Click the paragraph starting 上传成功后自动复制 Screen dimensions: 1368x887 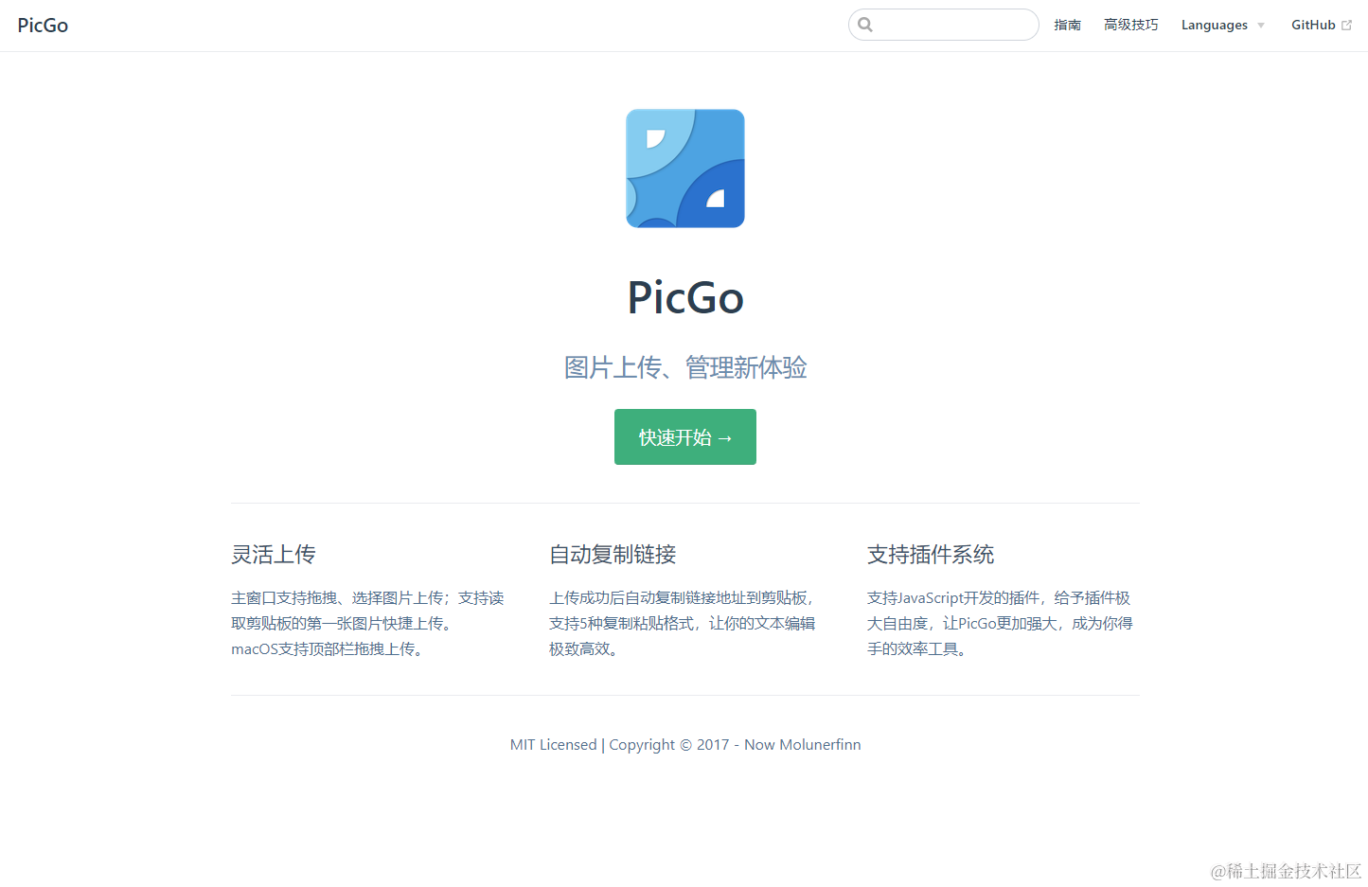click(x=684, y=624)
